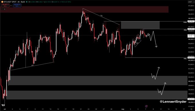Select the 62,272.5 PWL price label

click(x=191, y=58)
